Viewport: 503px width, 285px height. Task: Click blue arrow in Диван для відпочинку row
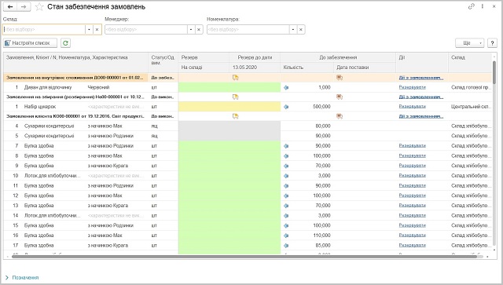click(286, 87)
